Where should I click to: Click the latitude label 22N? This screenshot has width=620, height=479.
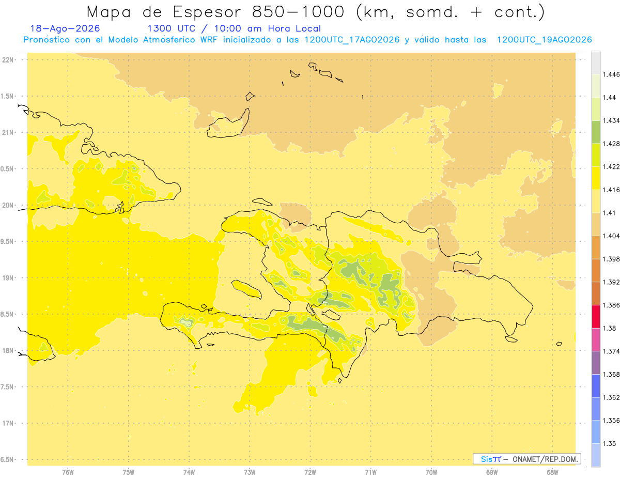click(x=7, y=60)
